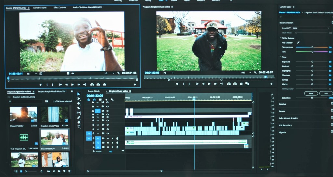
Task: Click the Saturation slider handle
Action: (x=312, y=98)
